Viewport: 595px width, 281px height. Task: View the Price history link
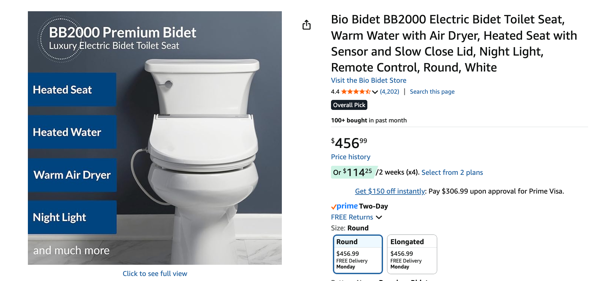point(350,157)
